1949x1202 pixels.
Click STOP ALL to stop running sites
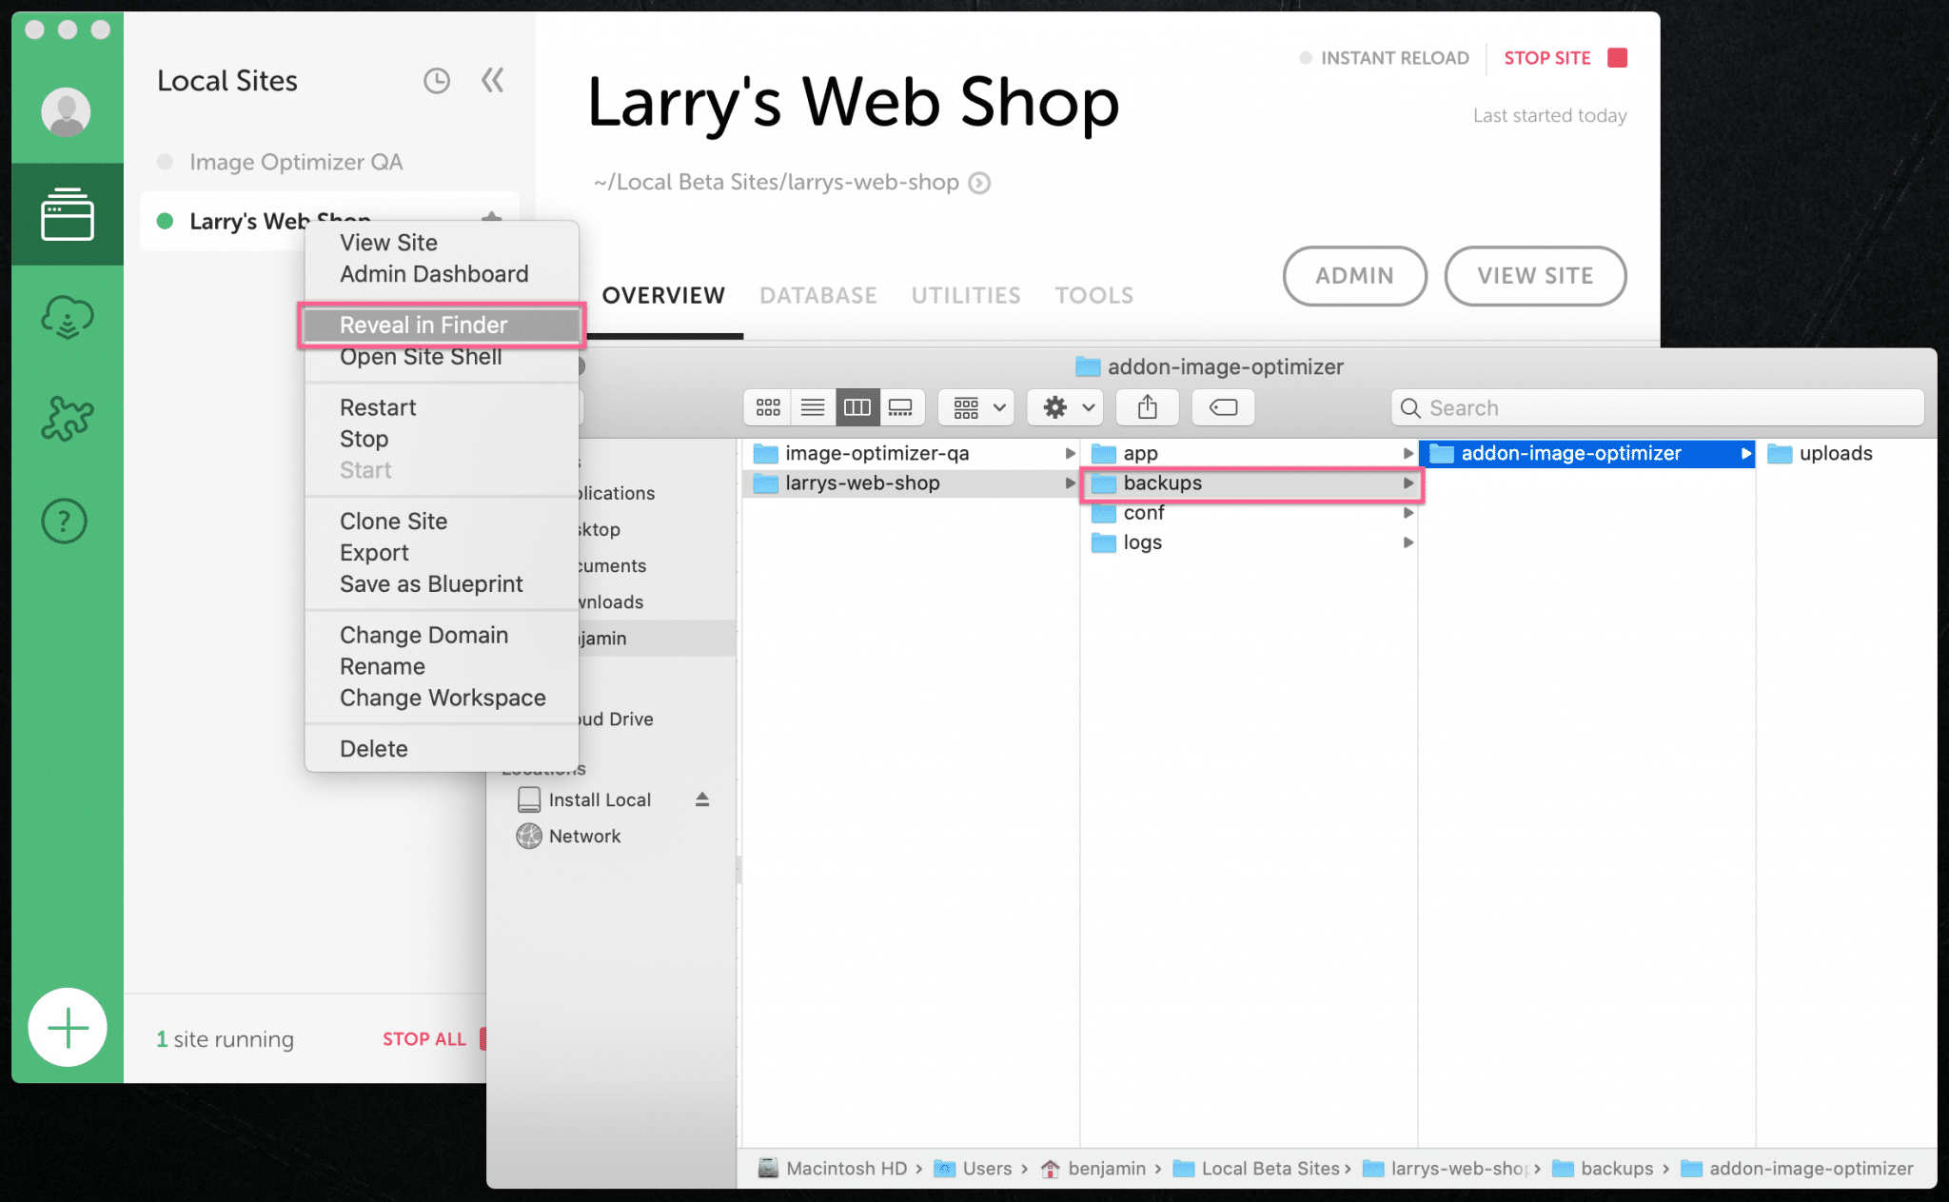point(423,1038)
